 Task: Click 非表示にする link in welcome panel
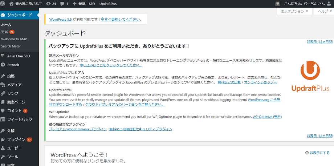tap(319, 153)
